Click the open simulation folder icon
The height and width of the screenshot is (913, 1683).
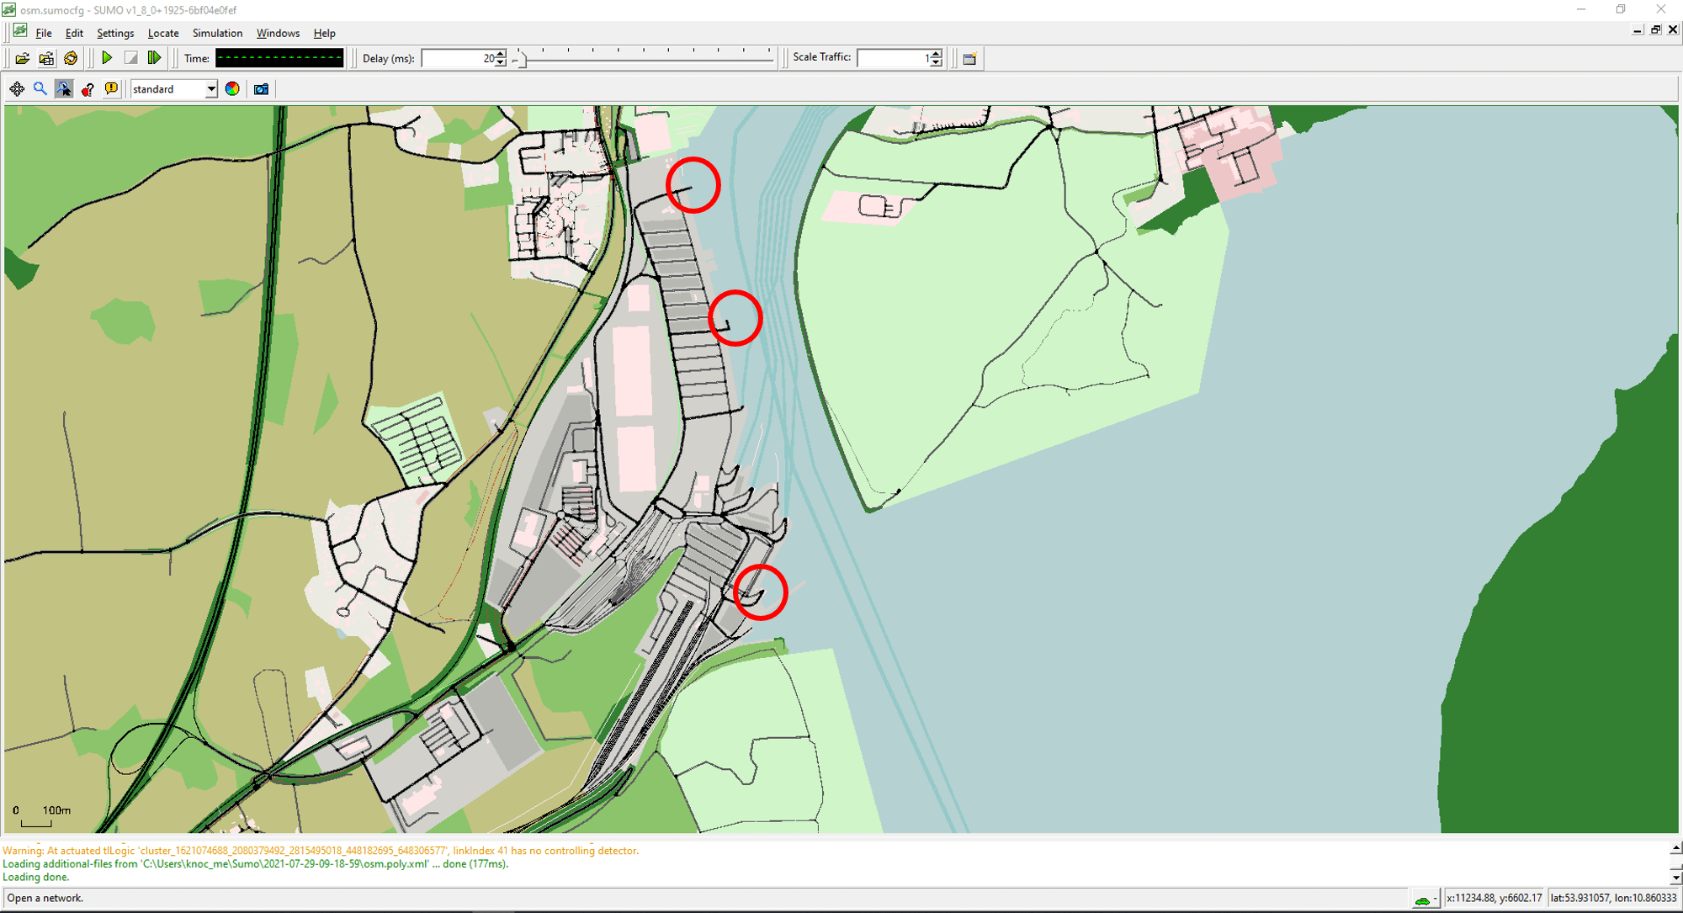[23, 58]
